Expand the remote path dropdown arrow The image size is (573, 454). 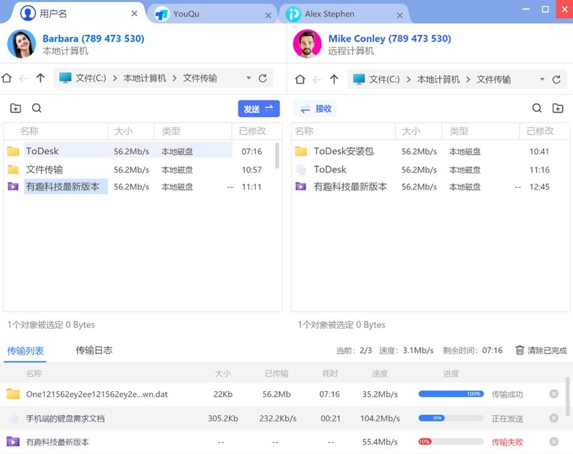(x=542, y=79)
